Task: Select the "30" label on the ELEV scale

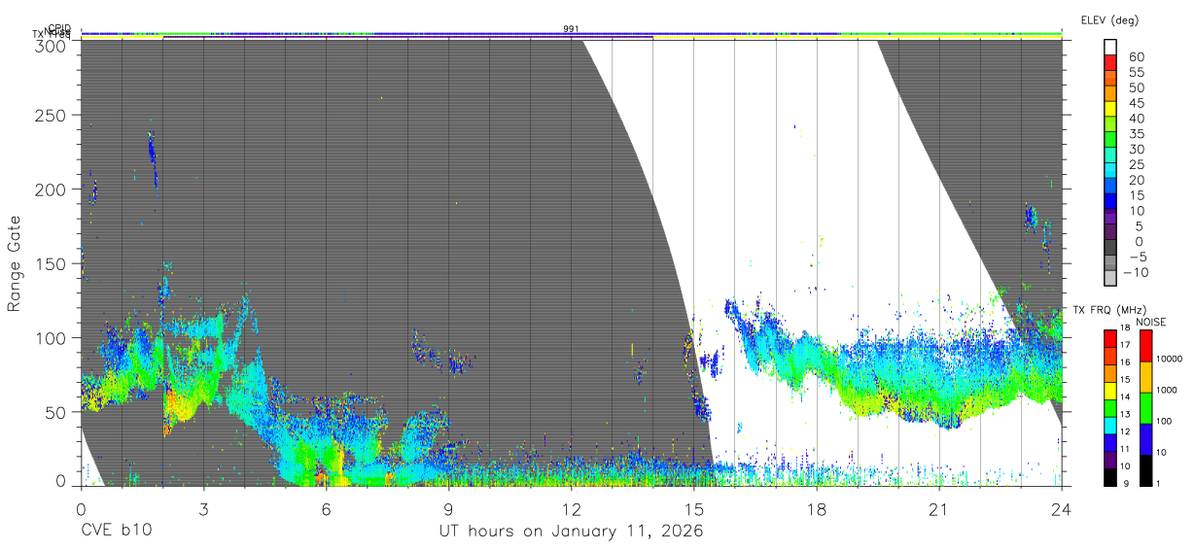Action: coord(1136,149)
